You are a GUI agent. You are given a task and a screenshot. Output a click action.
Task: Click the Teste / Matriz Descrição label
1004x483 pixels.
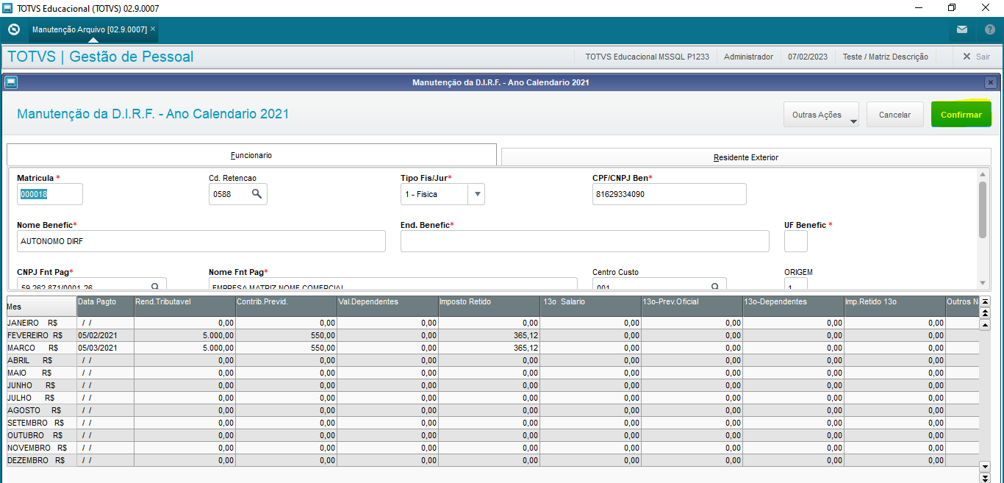tap(885, 57)
